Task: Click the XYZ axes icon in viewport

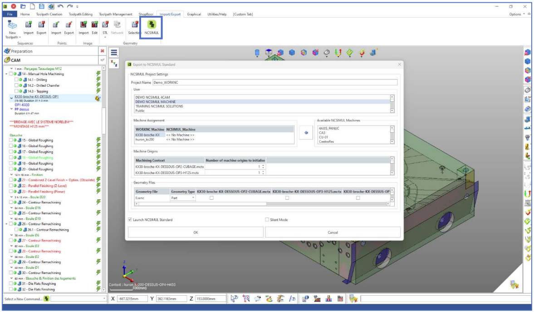Action: (x=114, y=63)
